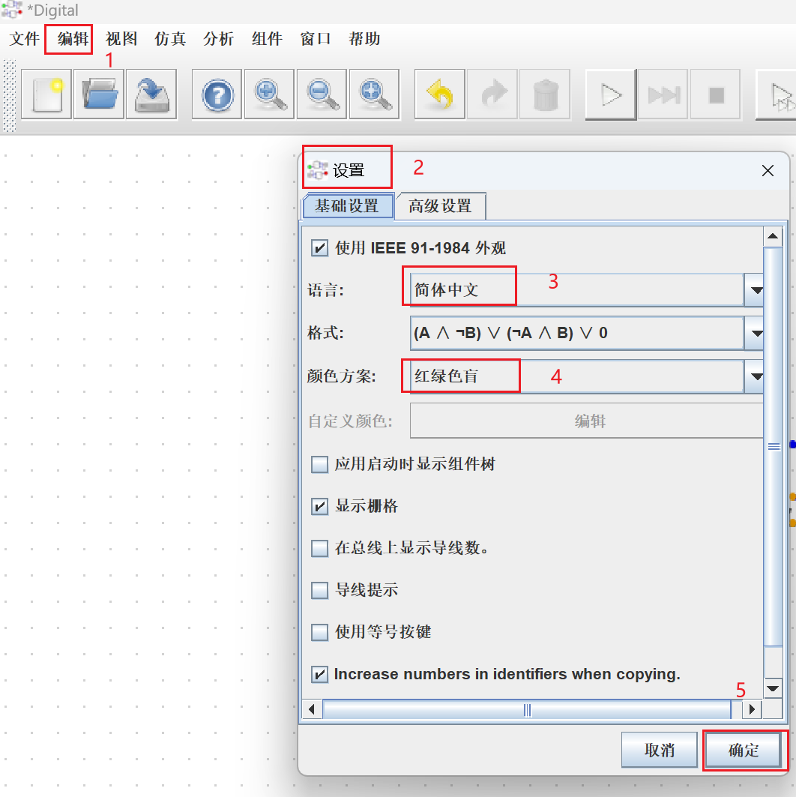Click the vertical scrollbar down arrow
Viewport: 796px width, 797px height.
[774, 688]
